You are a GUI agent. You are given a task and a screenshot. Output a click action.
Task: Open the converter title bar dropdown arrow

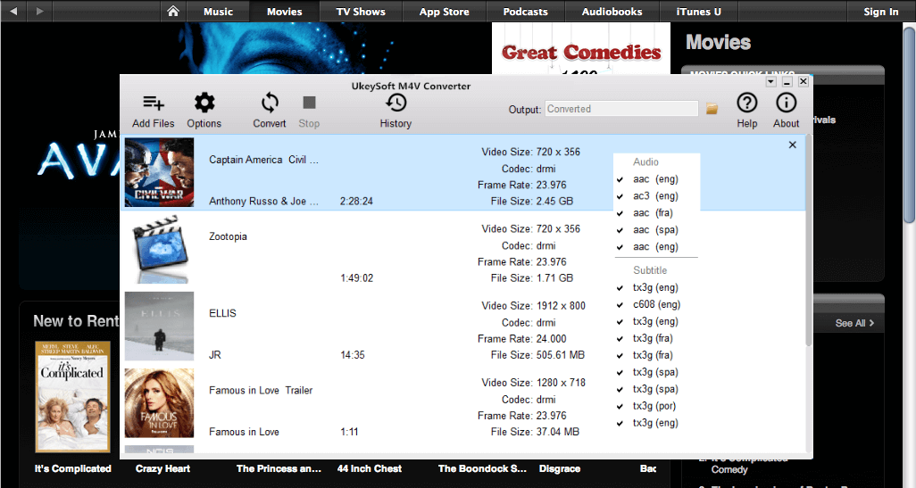click(771, 82)
